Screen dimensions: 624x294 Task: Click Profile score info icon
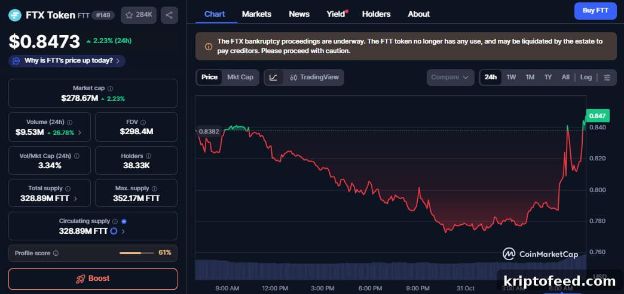click(x=56, y=253)
